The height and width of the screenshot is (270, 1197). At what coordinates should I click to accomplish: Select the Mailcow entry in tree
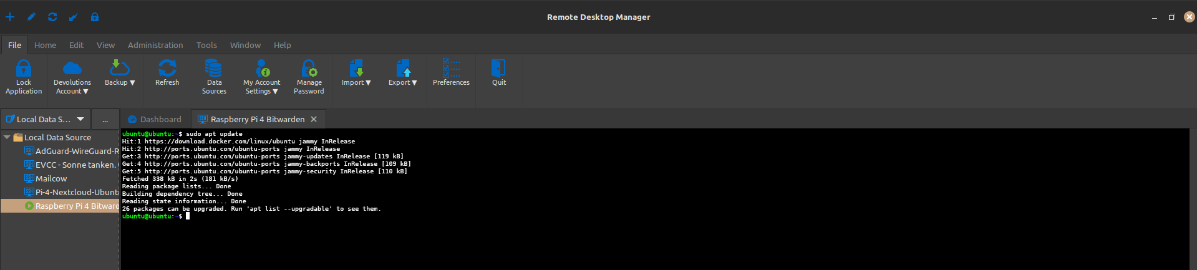[51, 178]
